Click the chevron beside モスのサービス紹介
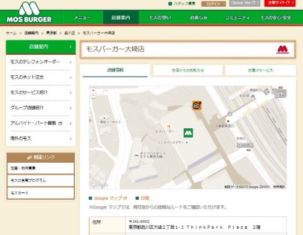 70,93
